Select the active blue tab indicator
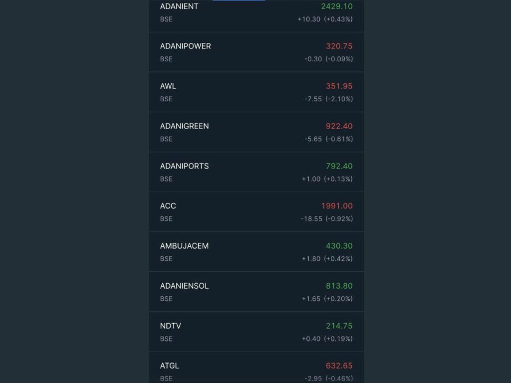Viewport: 511px width, 383px height. pos(239,0)
